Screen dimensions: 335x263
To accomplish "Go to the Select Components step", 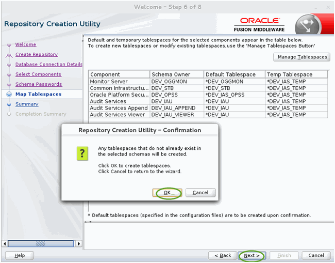I will (38, 74).
